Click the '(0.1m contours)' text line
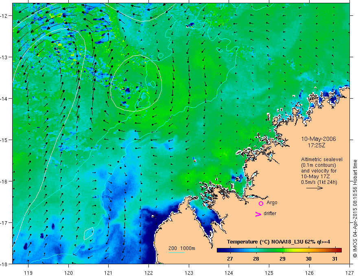The image size is (358, 276). click(x=319, y=165)
